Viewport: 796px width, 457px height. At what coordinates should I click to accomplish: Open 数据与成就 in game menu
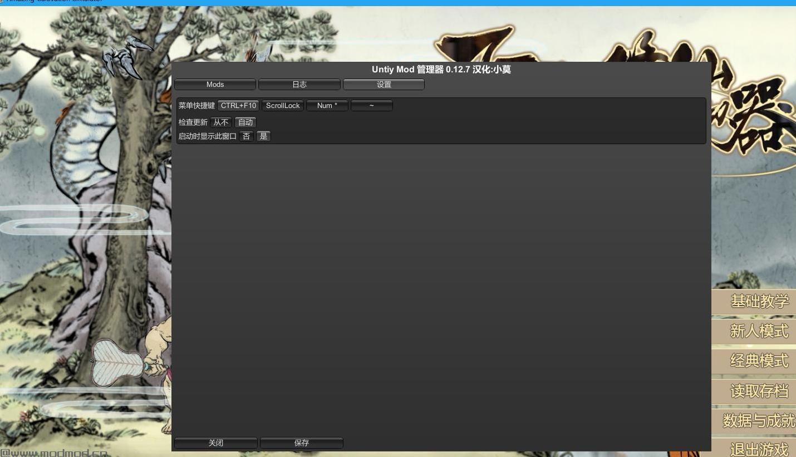tap(754, 421)
